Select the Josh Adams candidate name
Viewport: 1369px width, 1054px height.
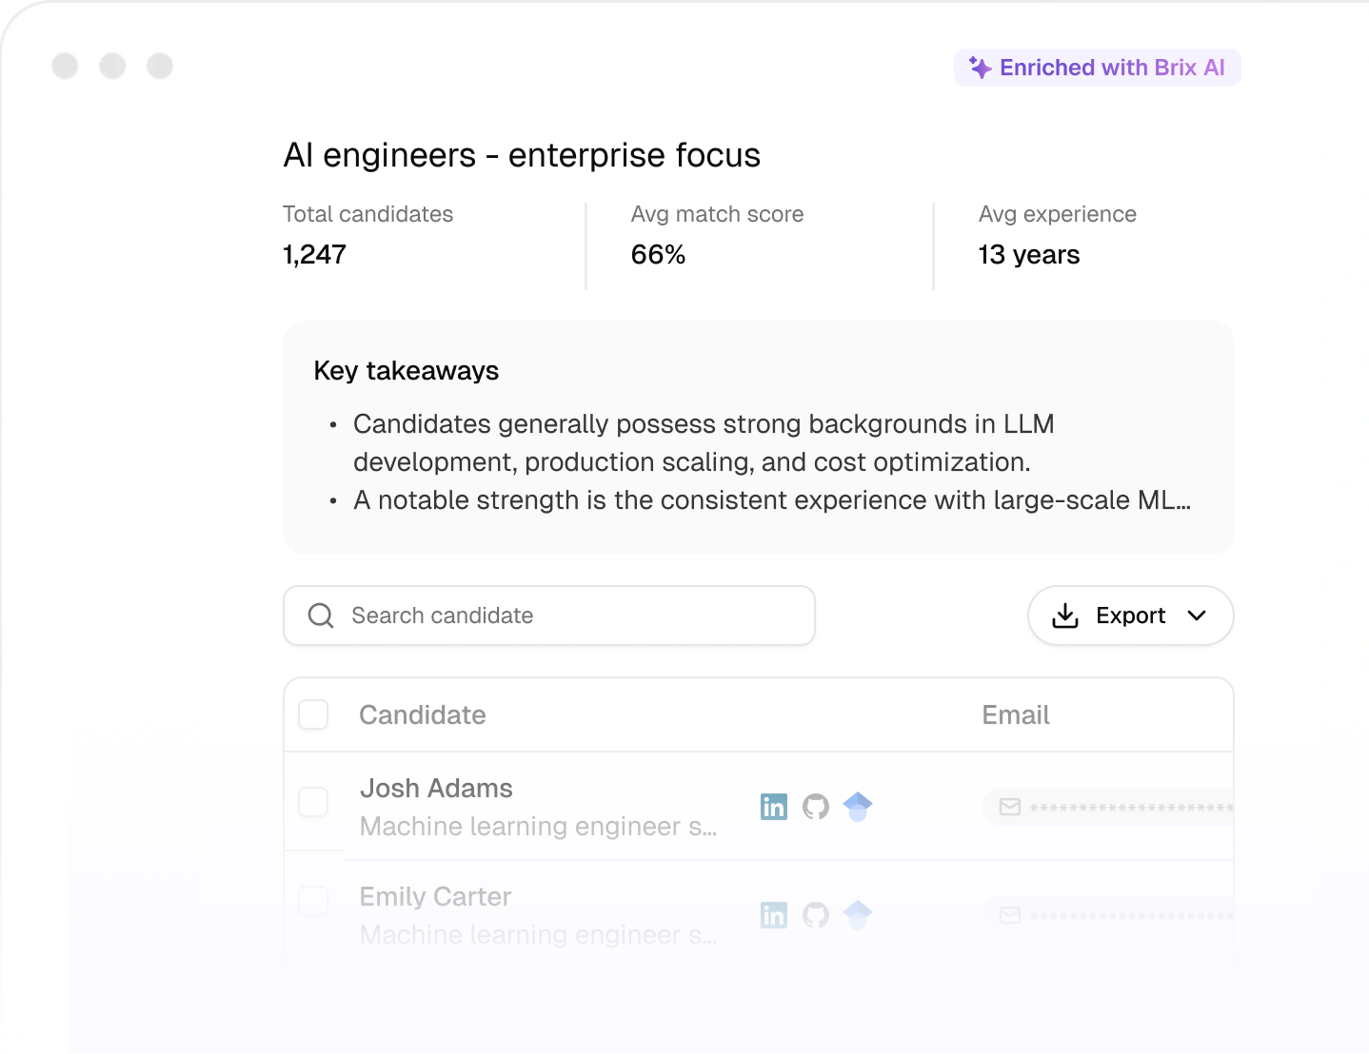(x=436, y=788)
